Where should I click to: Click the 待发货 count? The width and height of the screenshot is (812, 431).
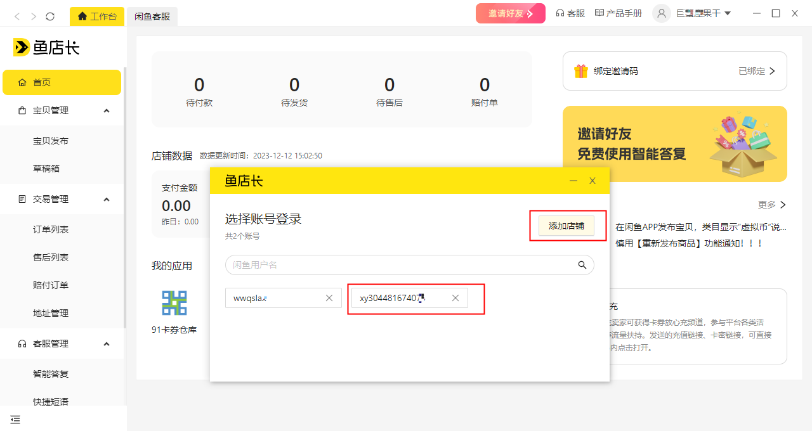point(294,85)
